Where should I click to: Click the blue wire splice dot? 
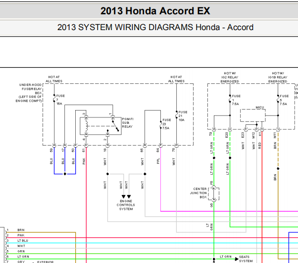[65, 174]
